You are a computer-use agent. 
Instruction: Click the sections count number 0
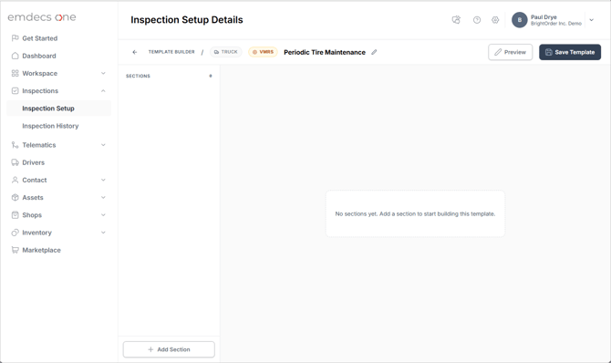[211, 76]
